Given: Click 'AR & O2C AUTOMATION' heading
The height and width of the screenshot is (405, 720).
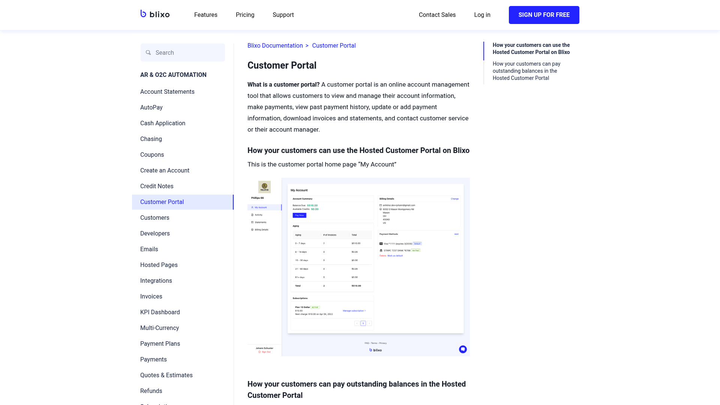Looking at the screenshot, I should 173,75.
